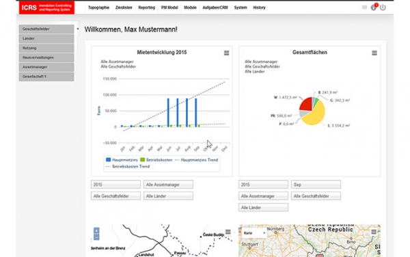Image resolution: width=410 pixels, height=257 pixels.
Task: Click the power logout icon
Action: coord(383,8)
